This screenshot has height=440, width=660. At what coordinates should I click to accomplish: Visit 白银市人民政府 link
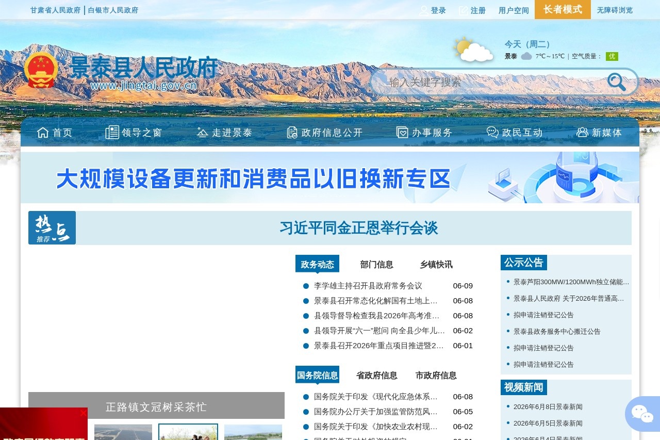click(x=113, y=10)
